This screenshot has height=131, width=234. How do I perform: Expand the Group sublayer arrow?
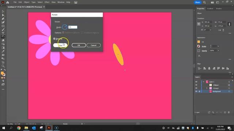tap(207, 88)
